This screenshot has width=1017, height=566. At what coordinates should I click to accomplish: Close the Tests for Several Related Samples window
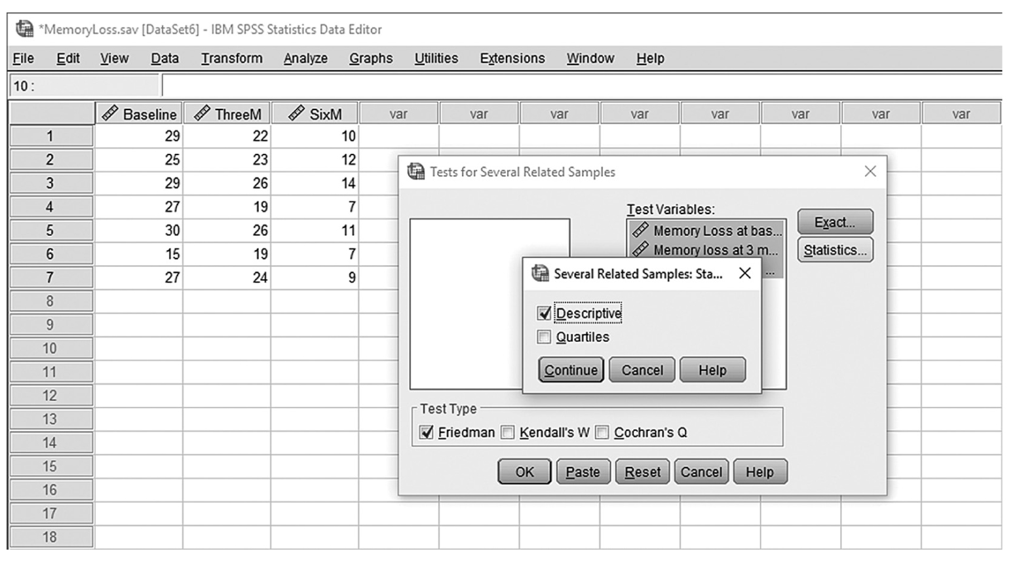[x=870, y=172]
